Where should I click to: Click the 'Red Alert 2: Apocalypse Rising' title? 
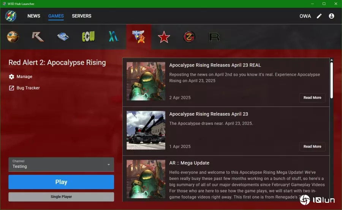click(x=57, y=62)
